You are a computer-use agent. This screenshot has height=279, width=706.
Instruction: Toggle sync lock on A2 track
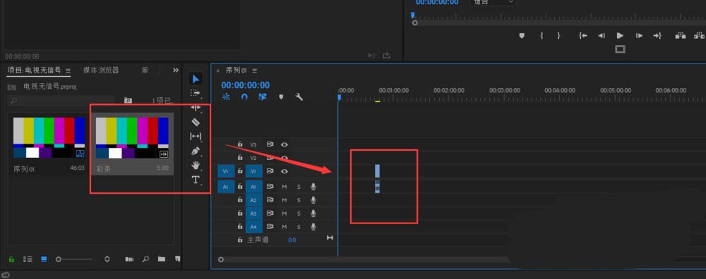click(270, 200)
